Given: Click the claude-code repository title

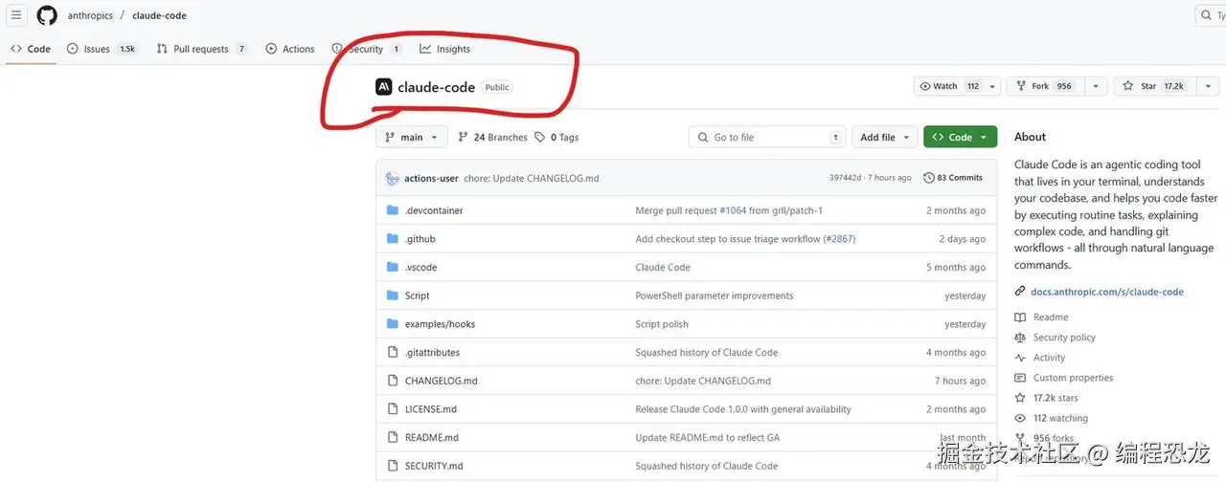Looking at the screenshot, I should click(x=436, y=87).
